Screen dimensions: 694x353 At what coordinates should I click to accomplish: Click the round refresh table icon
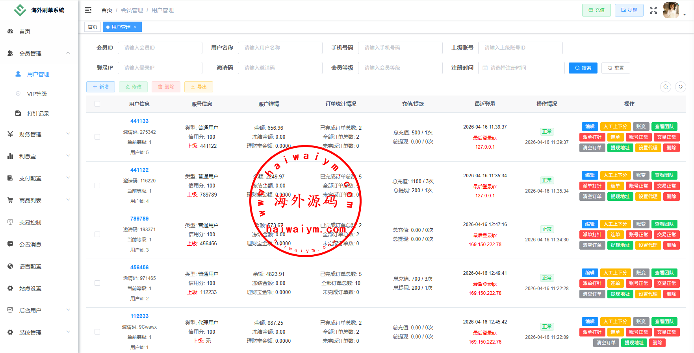(681, 87)
